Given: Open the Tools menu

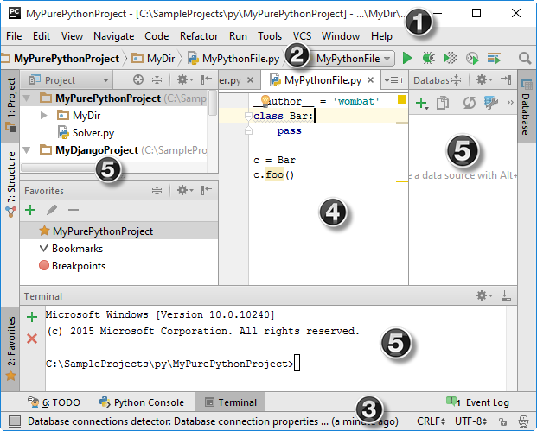Looking at the screenshot, I should tap(270, 36).
